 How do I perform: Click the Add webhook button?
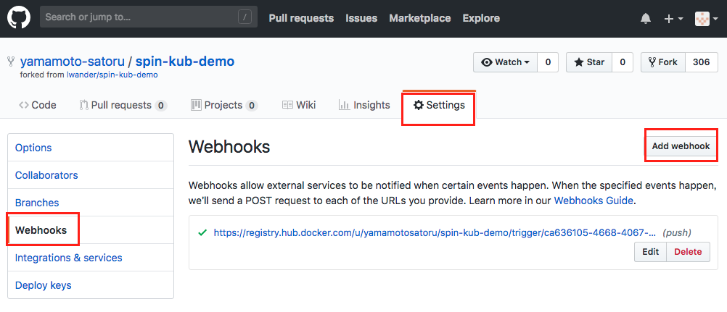680,146
